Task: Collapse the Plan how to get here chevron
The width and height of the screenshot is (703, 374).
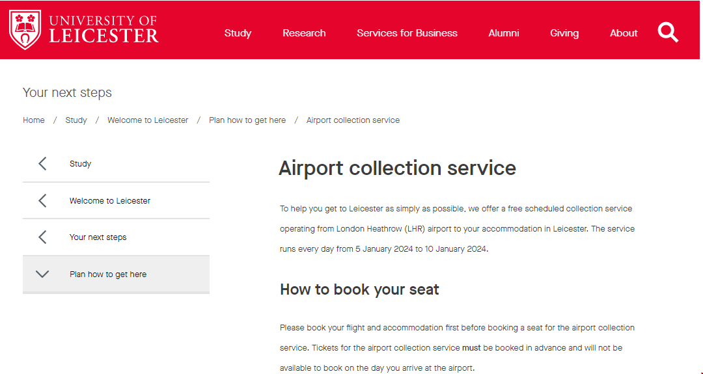Action: coord(42,274)
